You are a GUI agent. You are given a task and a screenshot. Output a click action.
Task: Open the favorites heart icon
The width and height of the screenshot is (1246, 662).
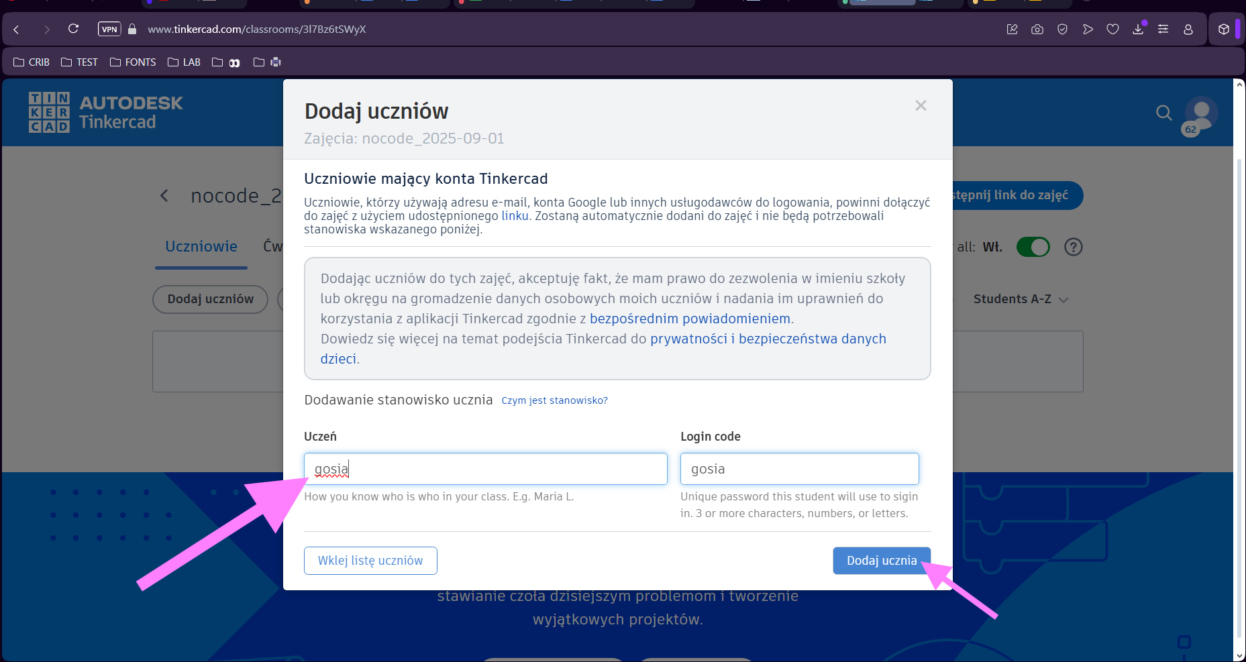coord(1112,29)
